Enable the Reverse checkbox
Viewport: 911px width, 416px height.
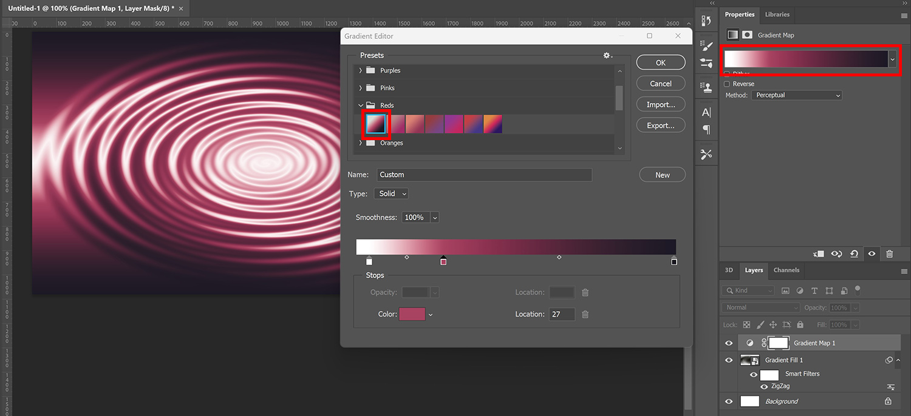coord(727,84)
